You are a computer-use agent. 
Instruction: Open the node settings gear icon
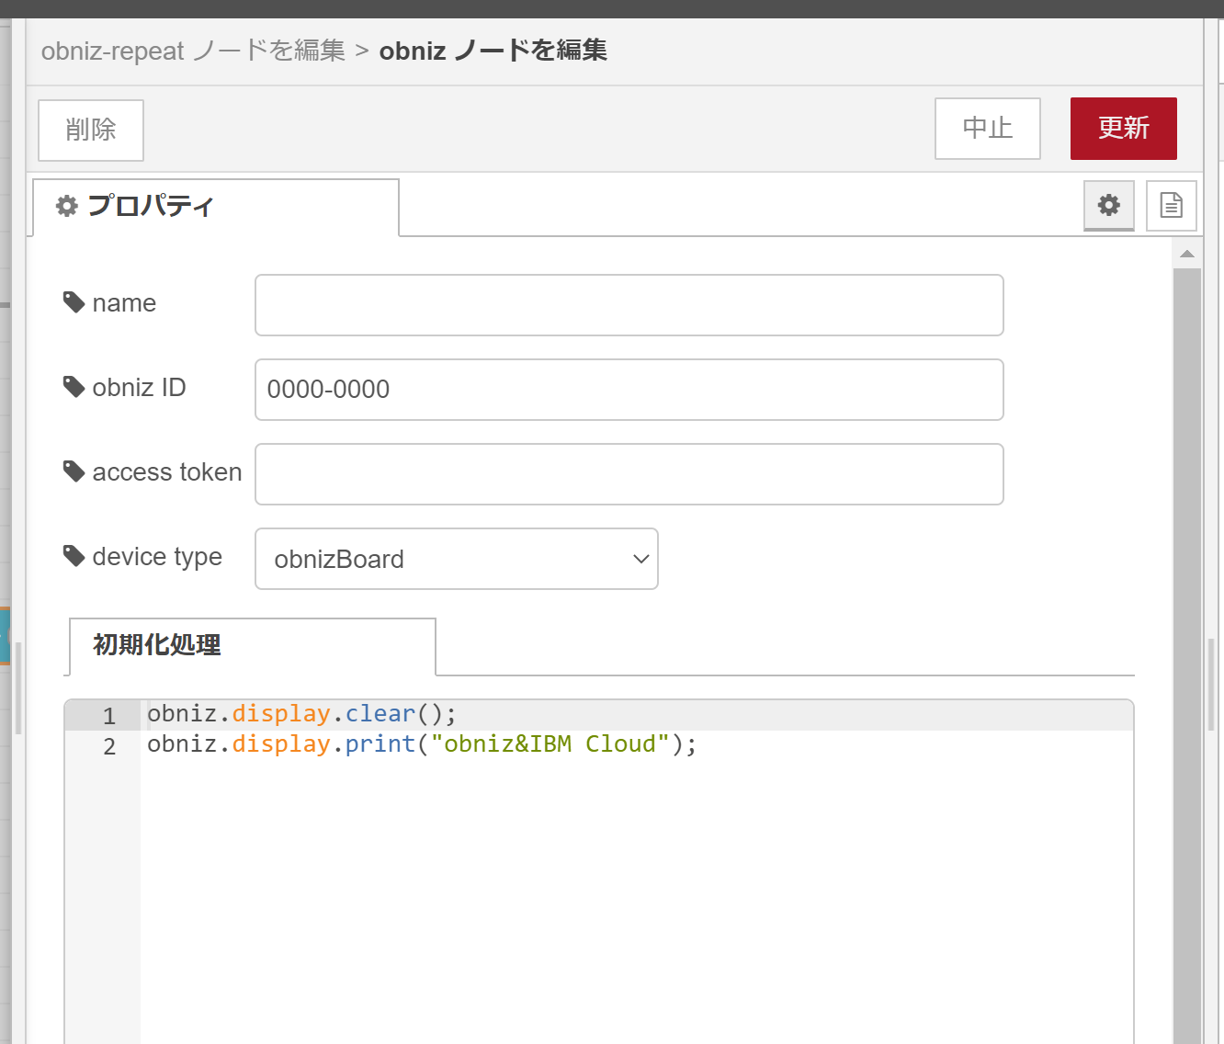(x=1108, y=205)
